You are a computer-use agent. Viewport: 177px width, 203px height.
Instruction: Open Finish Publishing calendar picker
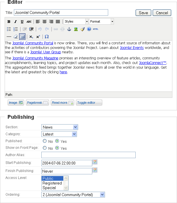pos(95,170)
